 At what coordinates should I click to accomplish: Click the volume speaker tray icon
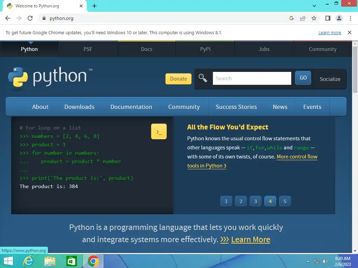pos(325,261)
